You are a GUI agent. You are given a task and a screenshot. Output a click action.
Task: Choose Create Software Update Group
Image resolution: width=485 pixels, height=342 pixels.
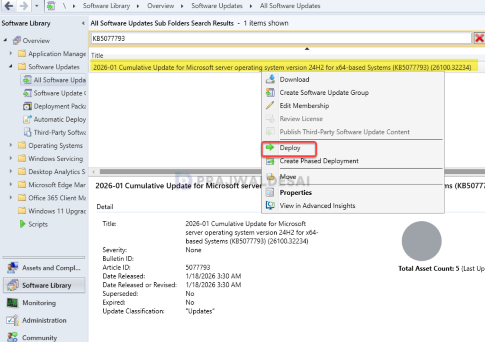tap(324, 92)
